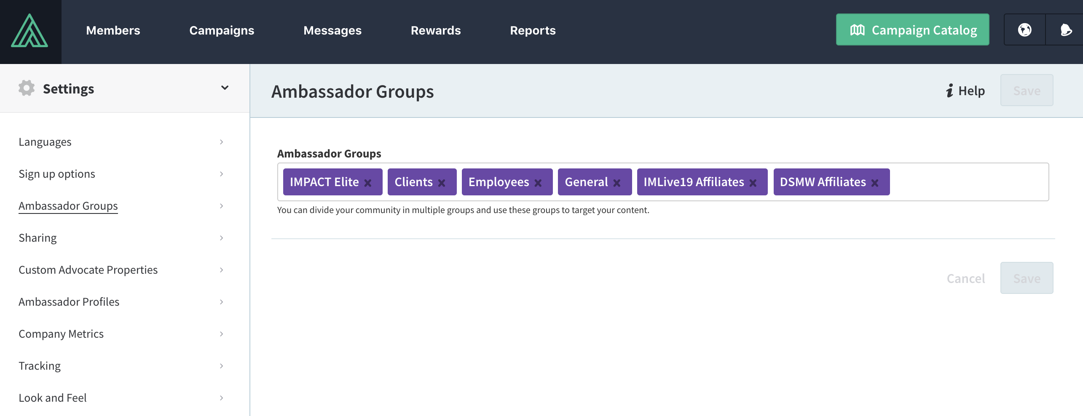The height and width of the screenshot is (416, 1083).
Task: Go to Sharing settings
Action: [x=38, y=238]
